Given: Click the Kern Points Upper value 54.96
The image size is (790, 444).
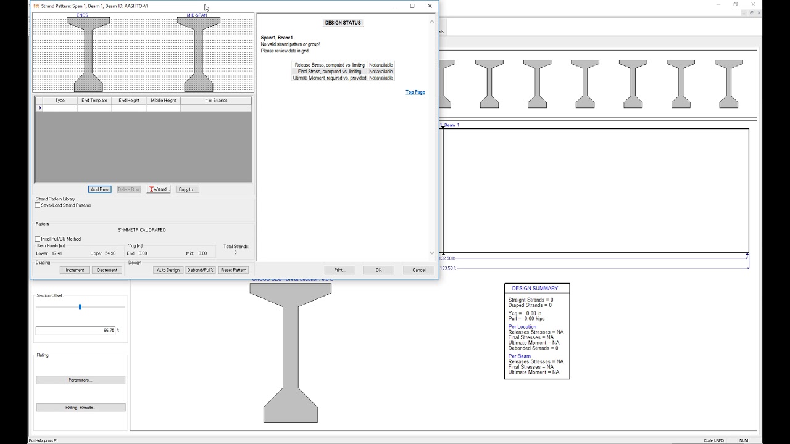Looking at the screenshot, I should click(111, 253).
